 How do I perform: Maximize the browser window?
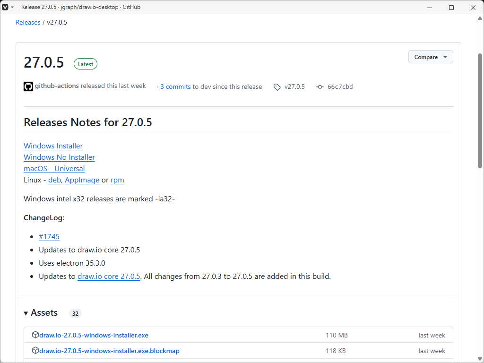click(x=451, y=8)
